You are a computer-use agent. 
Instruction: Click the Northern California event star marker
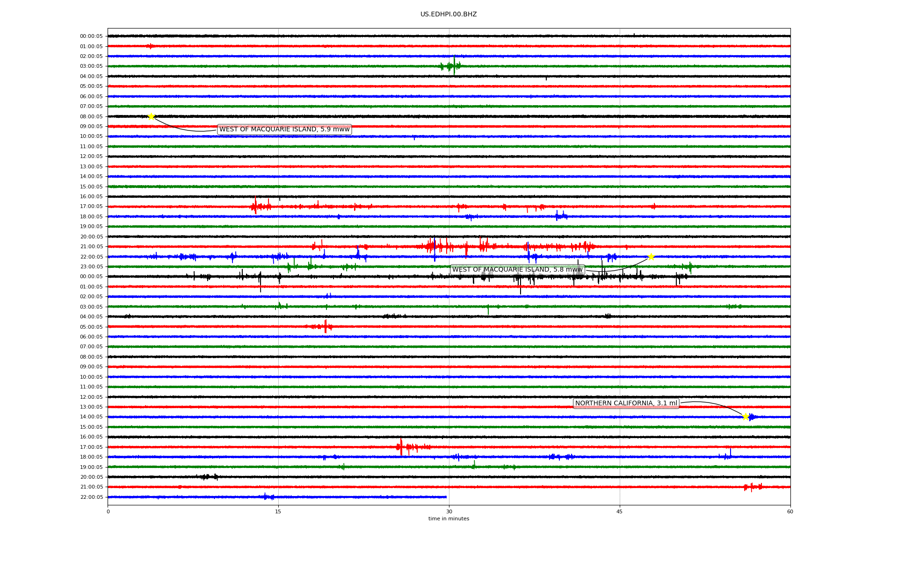[746, 417]
